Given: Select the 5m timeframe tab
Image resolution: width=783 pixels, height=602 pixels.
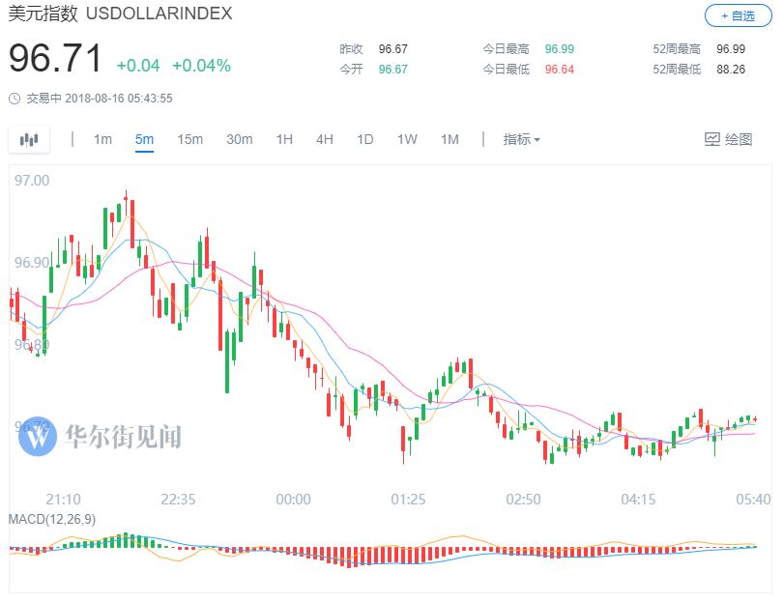Looking at the screenshot, I should click(x=144, y=139).
